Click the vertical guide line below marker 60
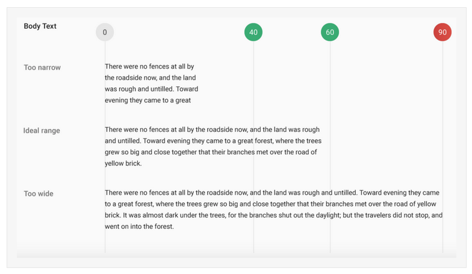The height and width of the screenshot is (274, 472). click(x=330, y=147)
